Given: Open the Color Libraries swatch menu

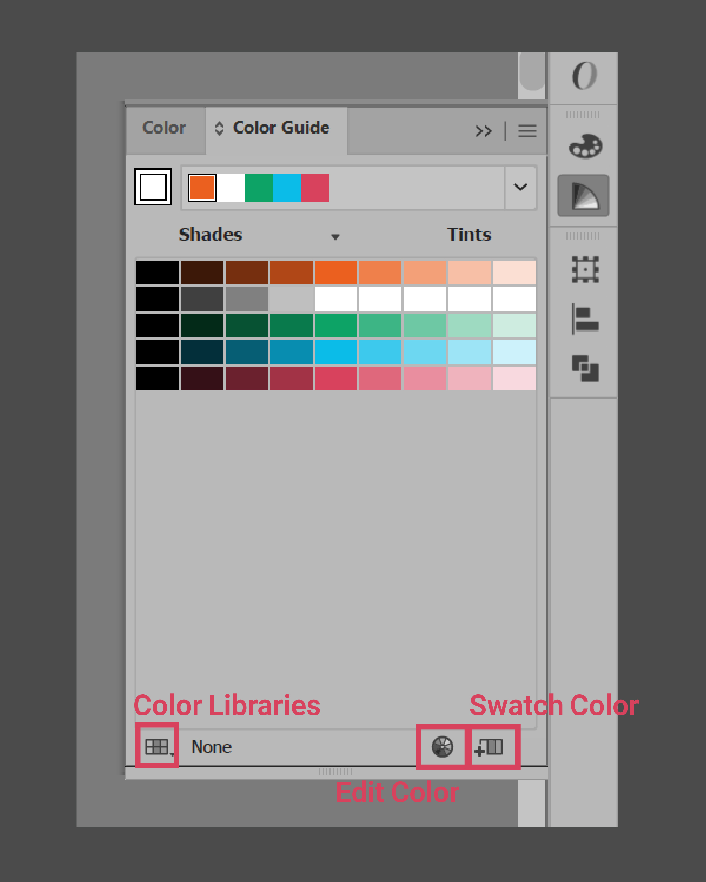Looking at the screenshot, I should click(157, 747).
